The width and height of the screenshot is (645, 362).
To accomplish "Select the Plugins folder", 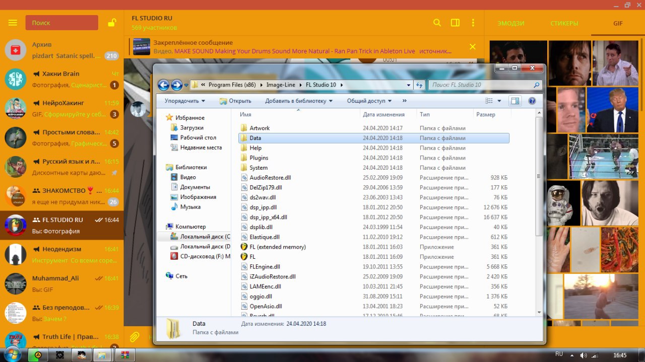I will (x=373, y=158).
